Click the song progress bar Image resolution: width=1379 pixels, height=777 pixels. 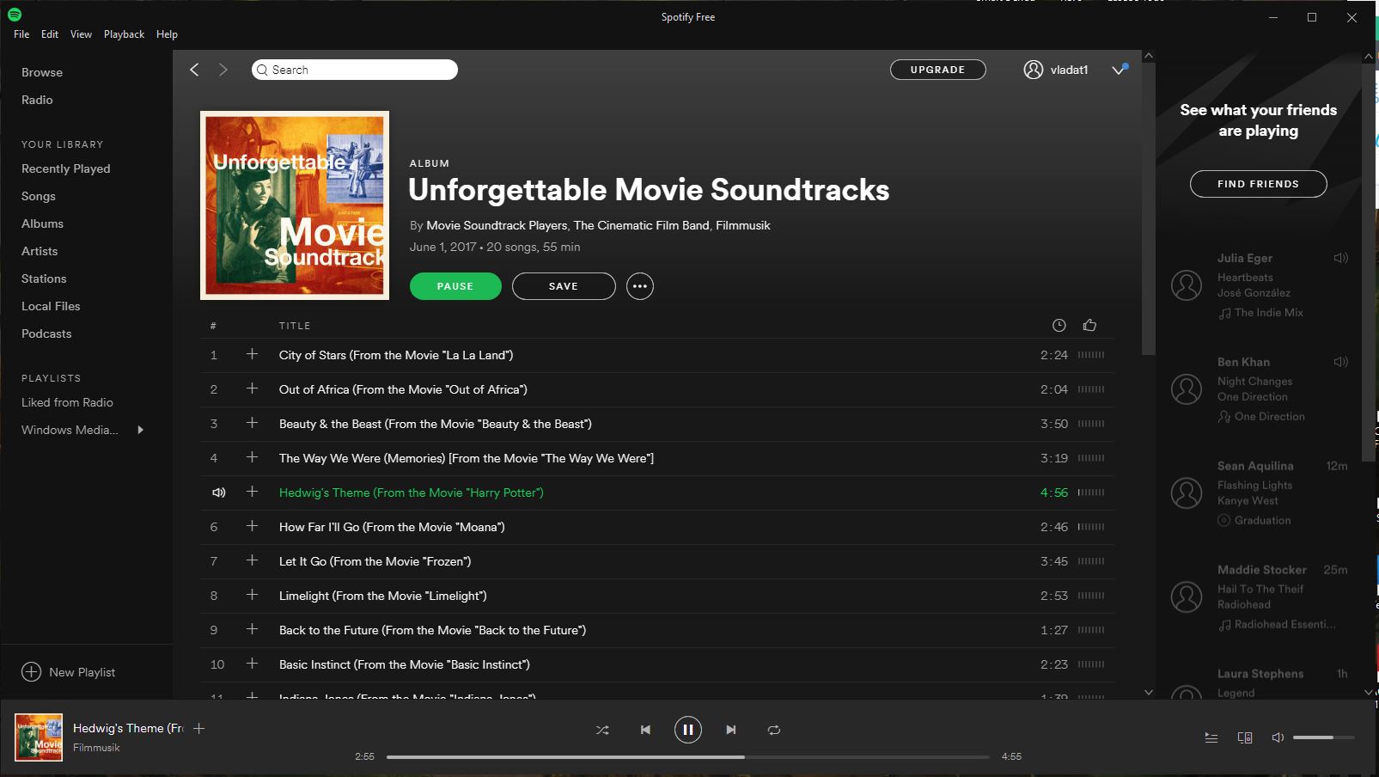click(x=687, y=757)
